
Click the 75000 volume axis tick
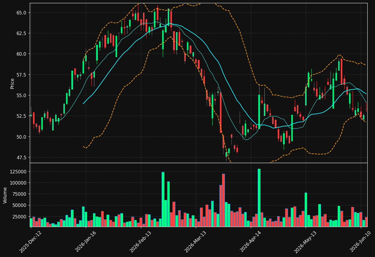[19, 194]
